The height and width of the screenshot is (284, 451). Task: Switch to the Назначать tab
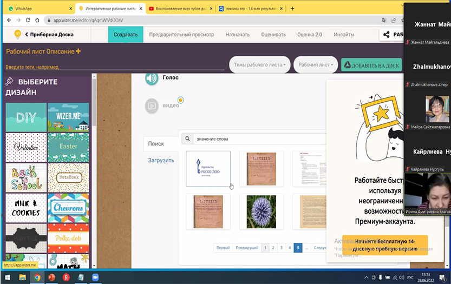pyautogui.click(x=237, y=35)
